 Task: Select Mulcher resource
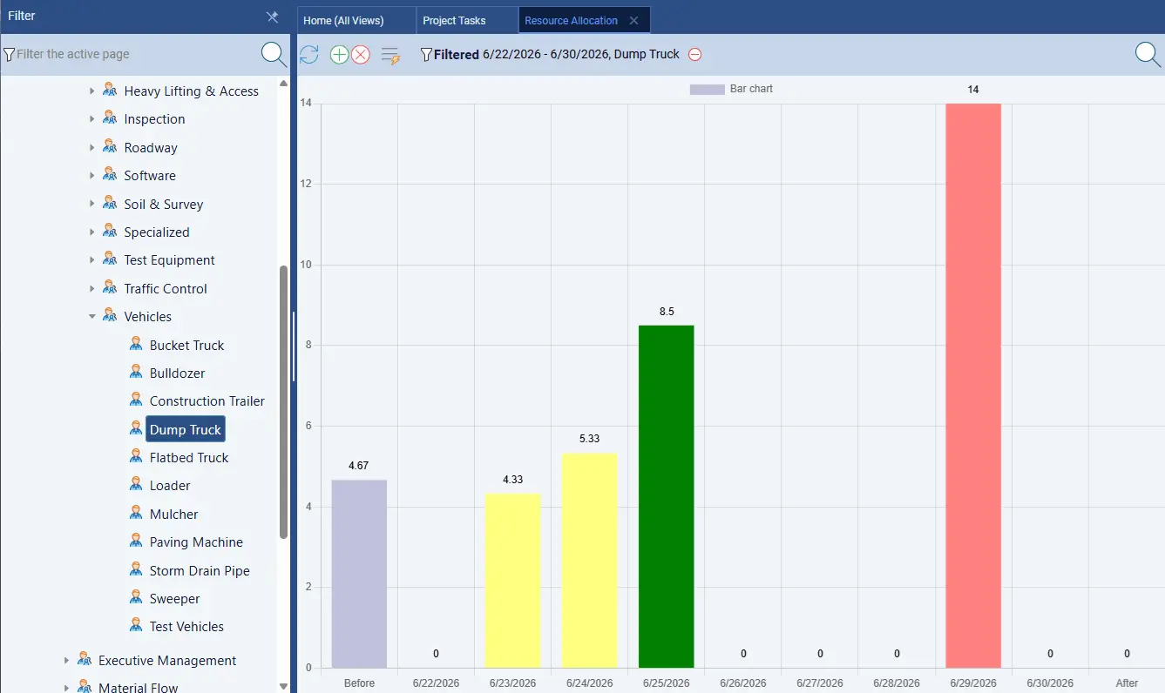point(174,514)
